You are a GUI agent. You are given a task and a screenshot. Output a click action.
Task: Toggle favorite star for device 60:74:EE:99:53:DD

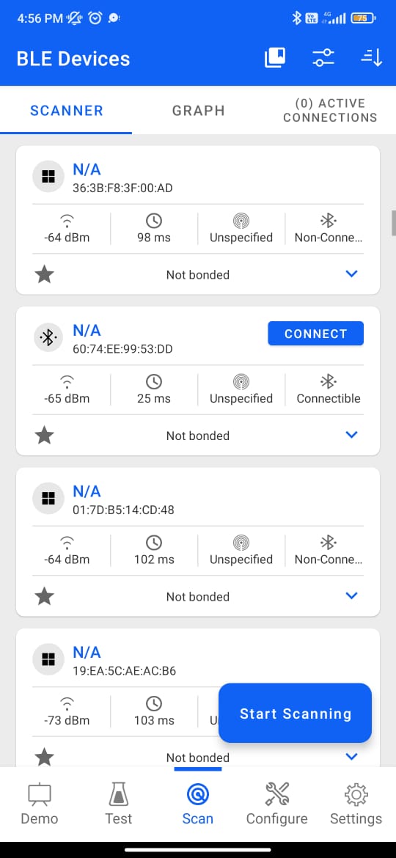[44, 436]
